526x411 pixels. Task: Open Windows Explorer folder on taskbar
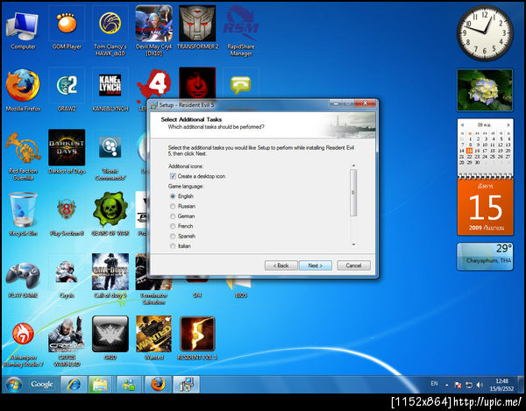[99, 384]
